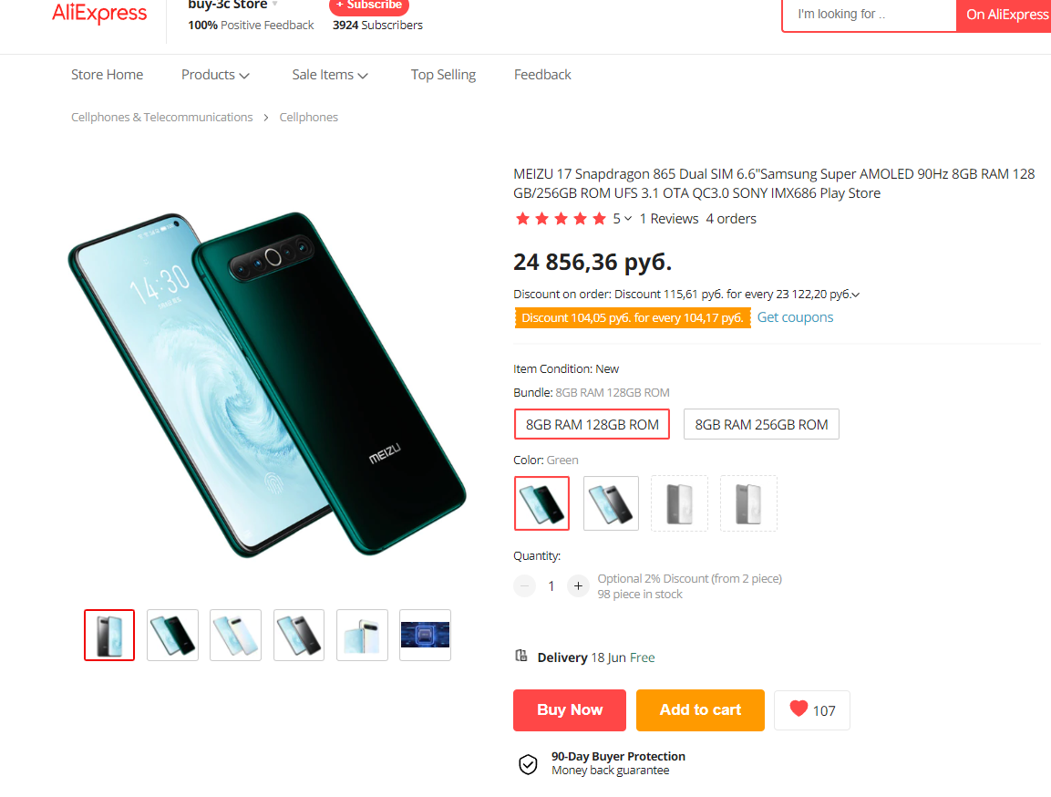Expand the Sale Items dropdown
This screenshot has height=797, width=1051.
coord(330,75)
